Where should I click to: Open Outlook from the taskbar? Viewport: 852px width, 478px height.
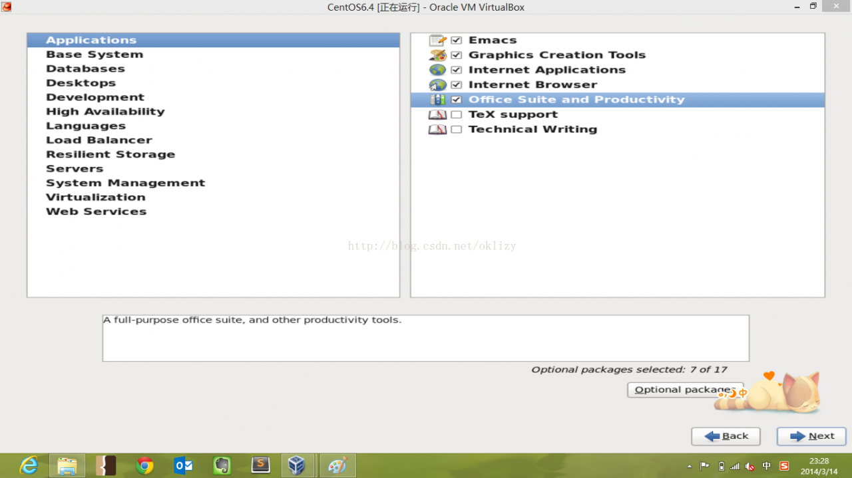183,465
